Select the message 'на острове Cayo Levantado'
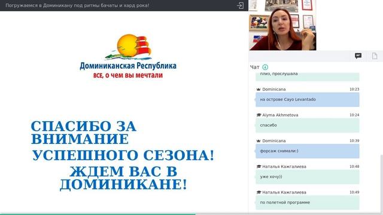 (307, 100)
